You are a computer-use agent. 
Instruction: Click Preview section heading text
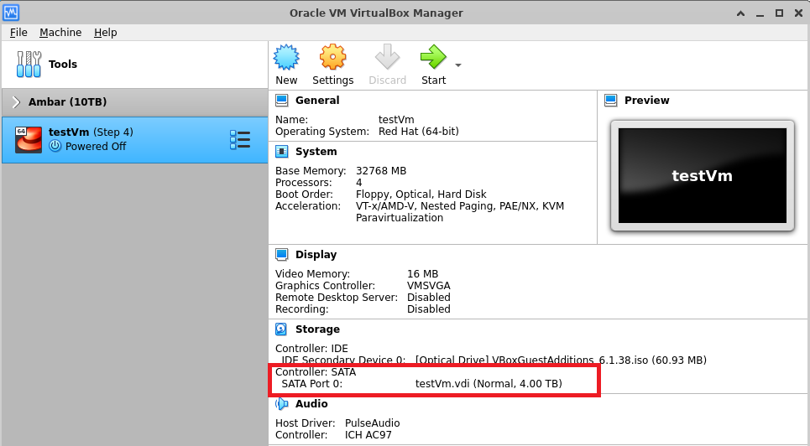point(647,100)
